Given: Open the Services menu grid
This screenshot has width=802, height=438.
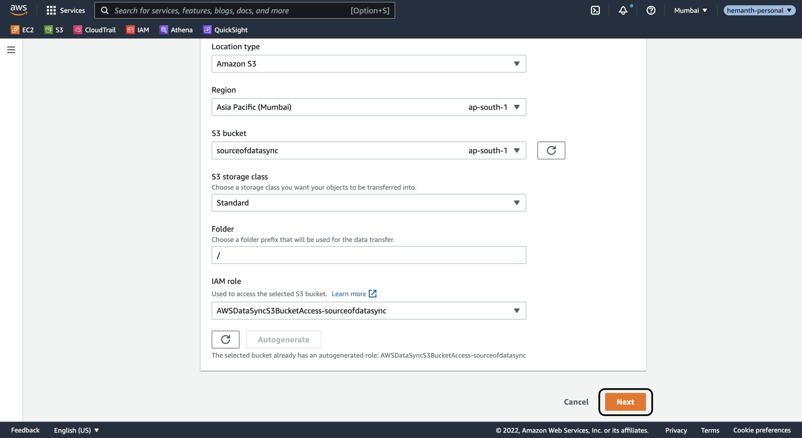Looking at the screenshot, I should tap(65, 10).
